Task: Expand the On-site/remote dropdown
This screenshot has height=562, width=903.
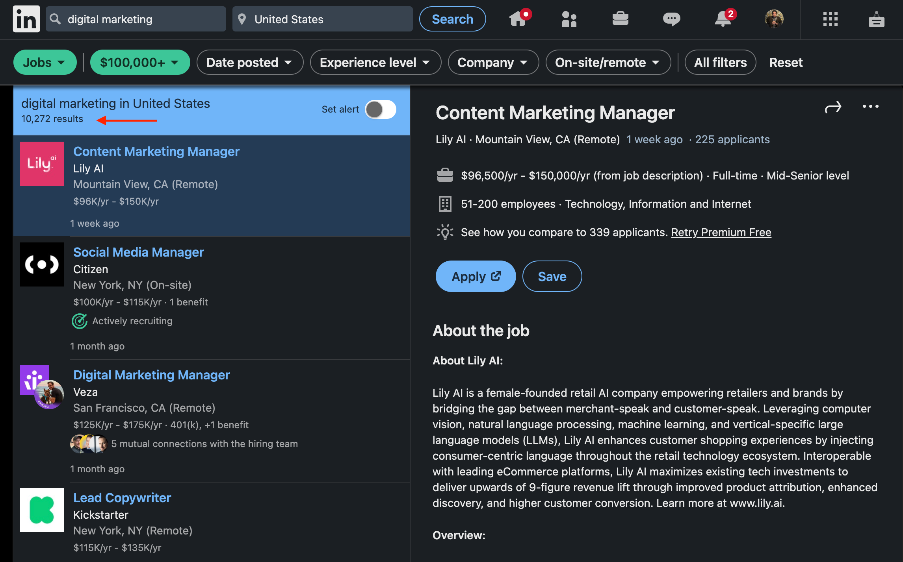Action: [608, 62]
